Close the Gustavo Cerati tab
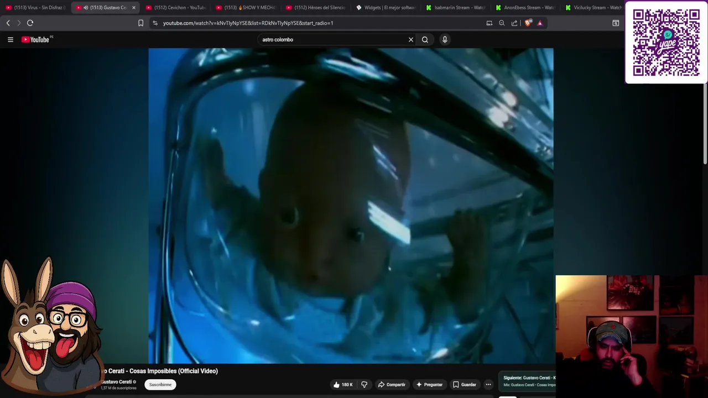The height and width of the screenshot is (398, 708). tap(133, 8)
